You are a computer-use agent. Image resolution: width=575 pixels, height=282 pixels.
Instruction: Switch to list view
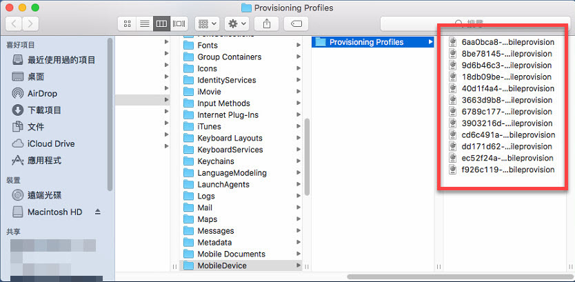pyautogui.click(x=145, y=24)
